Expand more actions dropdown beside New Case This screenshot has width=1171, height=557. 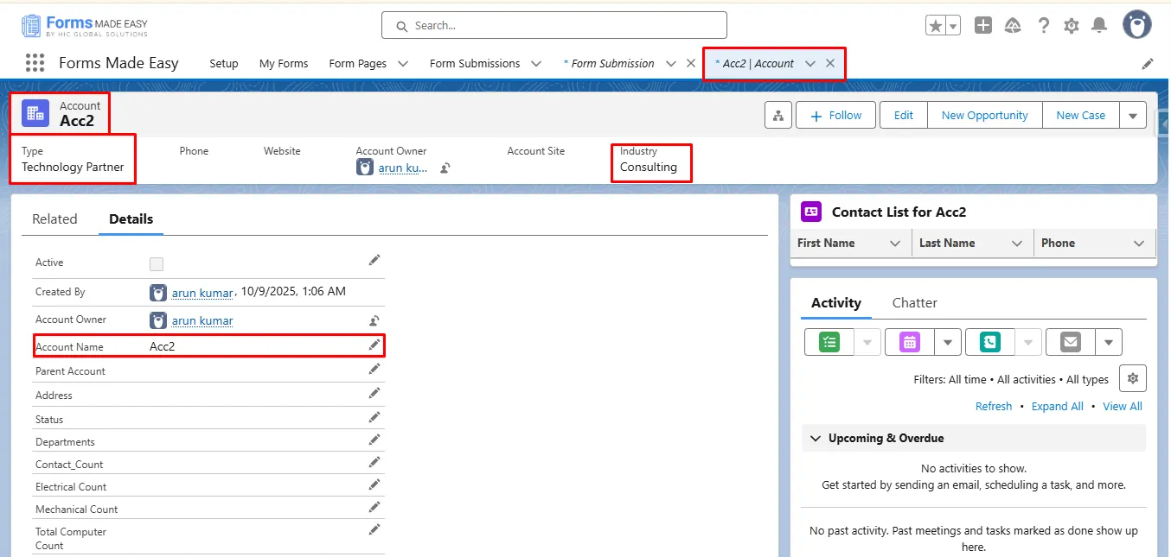tap(1133, 116)
